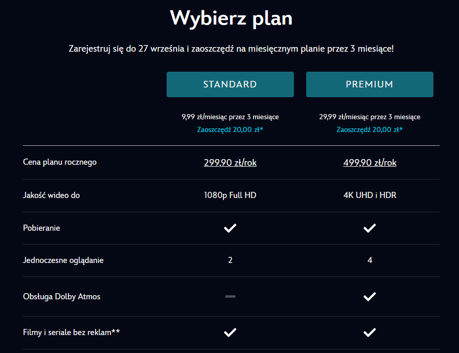Select the PREMIUM plan button

[370, 84]
